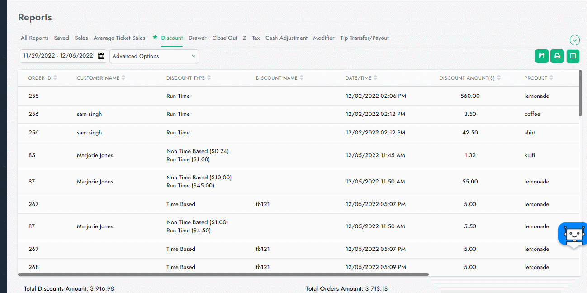Sort by Order ID column arrows
Viewport: 587px width, 293px height.
[55, 78]
